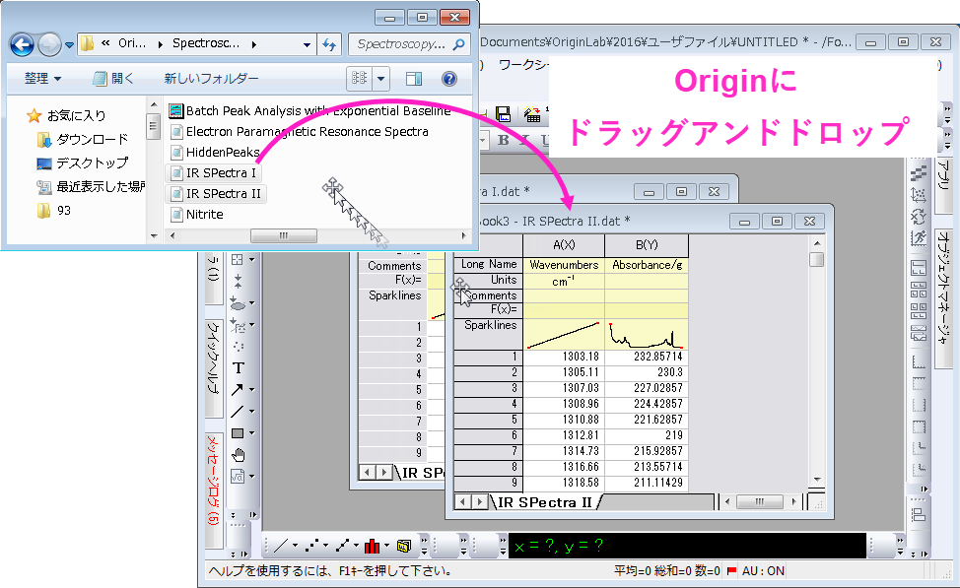
Task: Expand the column chart type dropdown
Action: (x=387, y=546)
